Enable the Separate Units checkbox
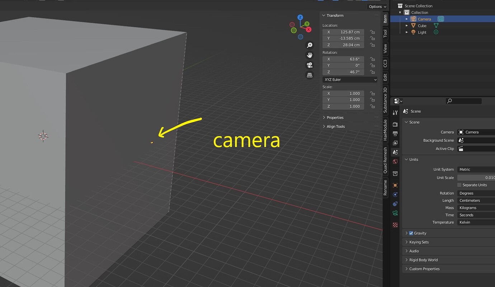 tap(459, 185)
